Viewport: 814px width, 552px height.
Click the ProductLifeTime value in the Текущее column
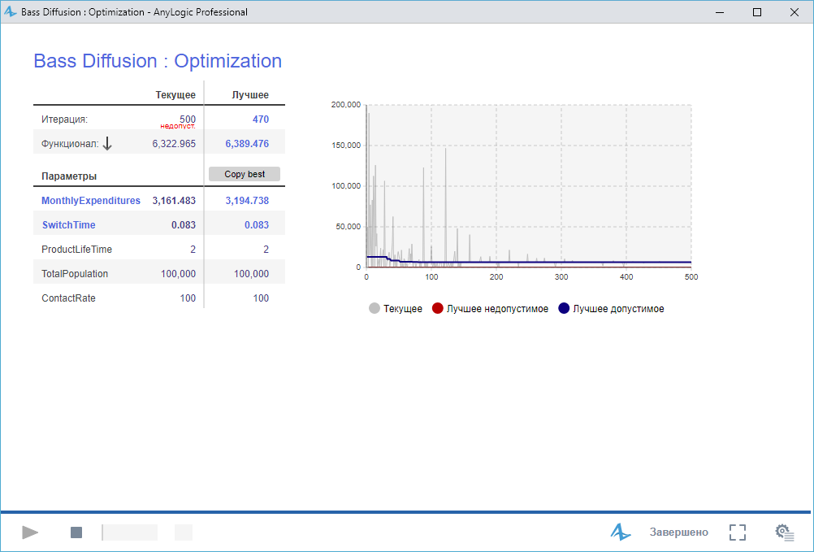(x=193, y=250)
